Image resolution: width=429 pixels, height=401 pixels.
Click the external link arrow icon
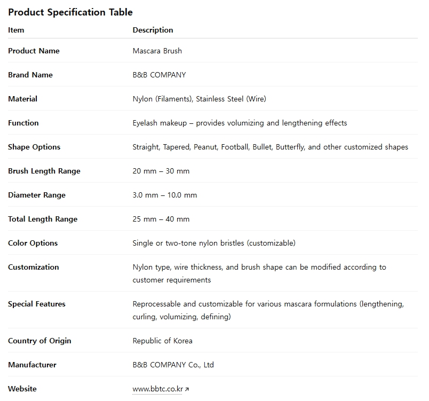(187, 389)
